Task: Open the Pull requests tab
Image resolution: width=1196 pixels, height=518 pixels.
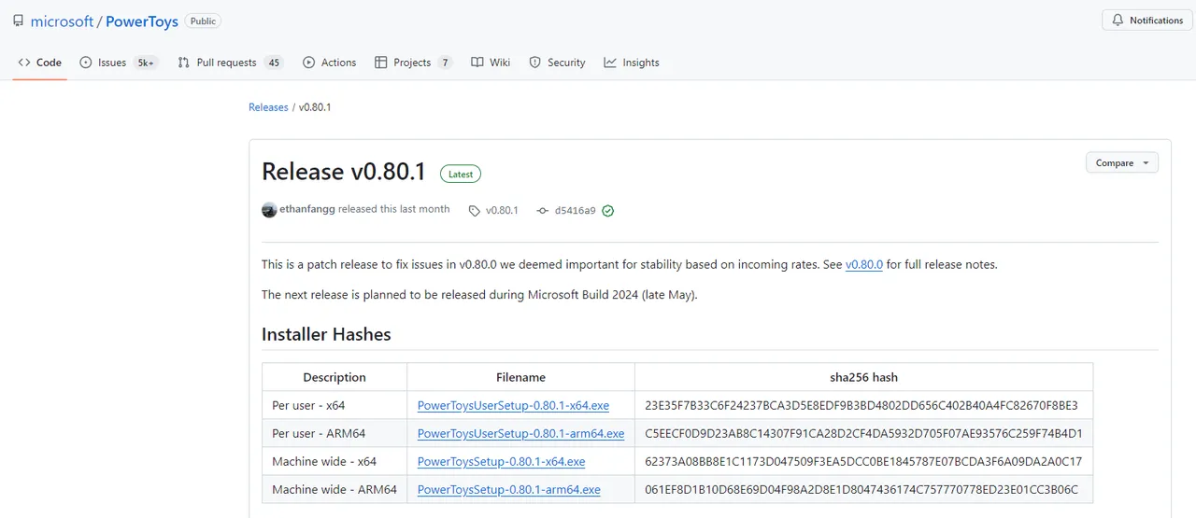Action: pyautogui.click(x=230, y=63)
